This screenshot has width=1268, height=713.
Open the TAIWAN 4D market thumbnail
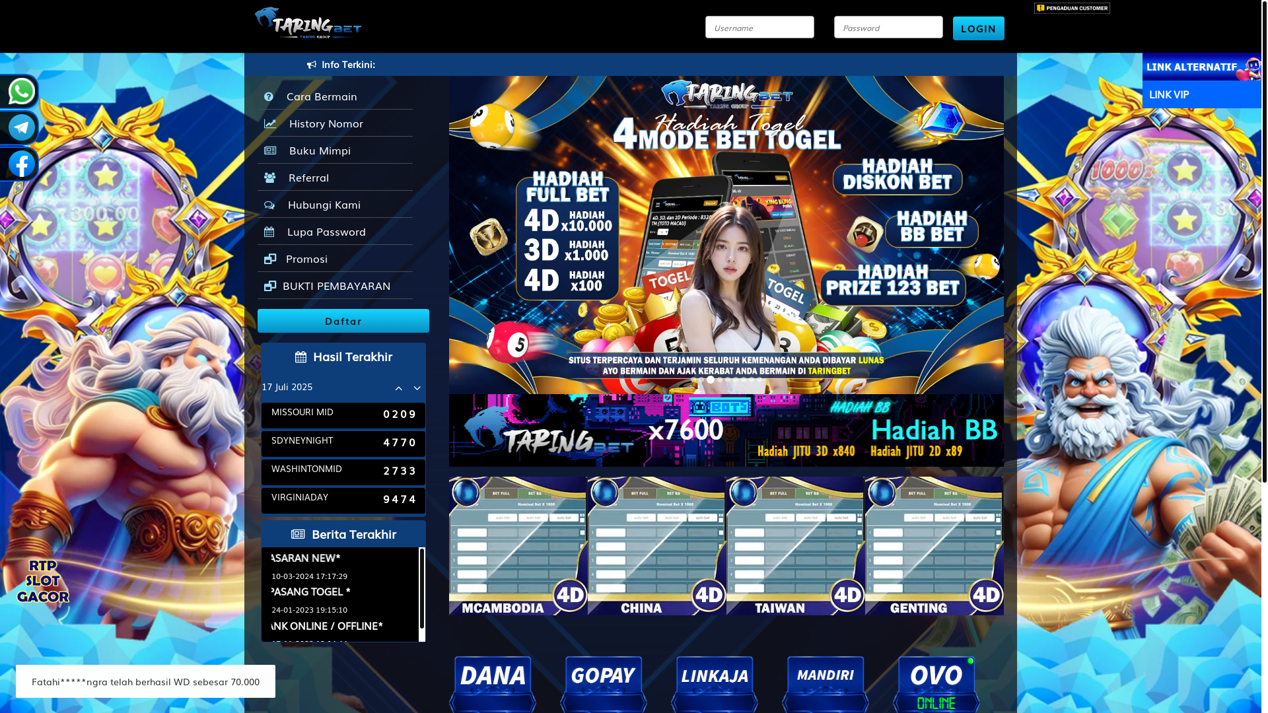796,546
